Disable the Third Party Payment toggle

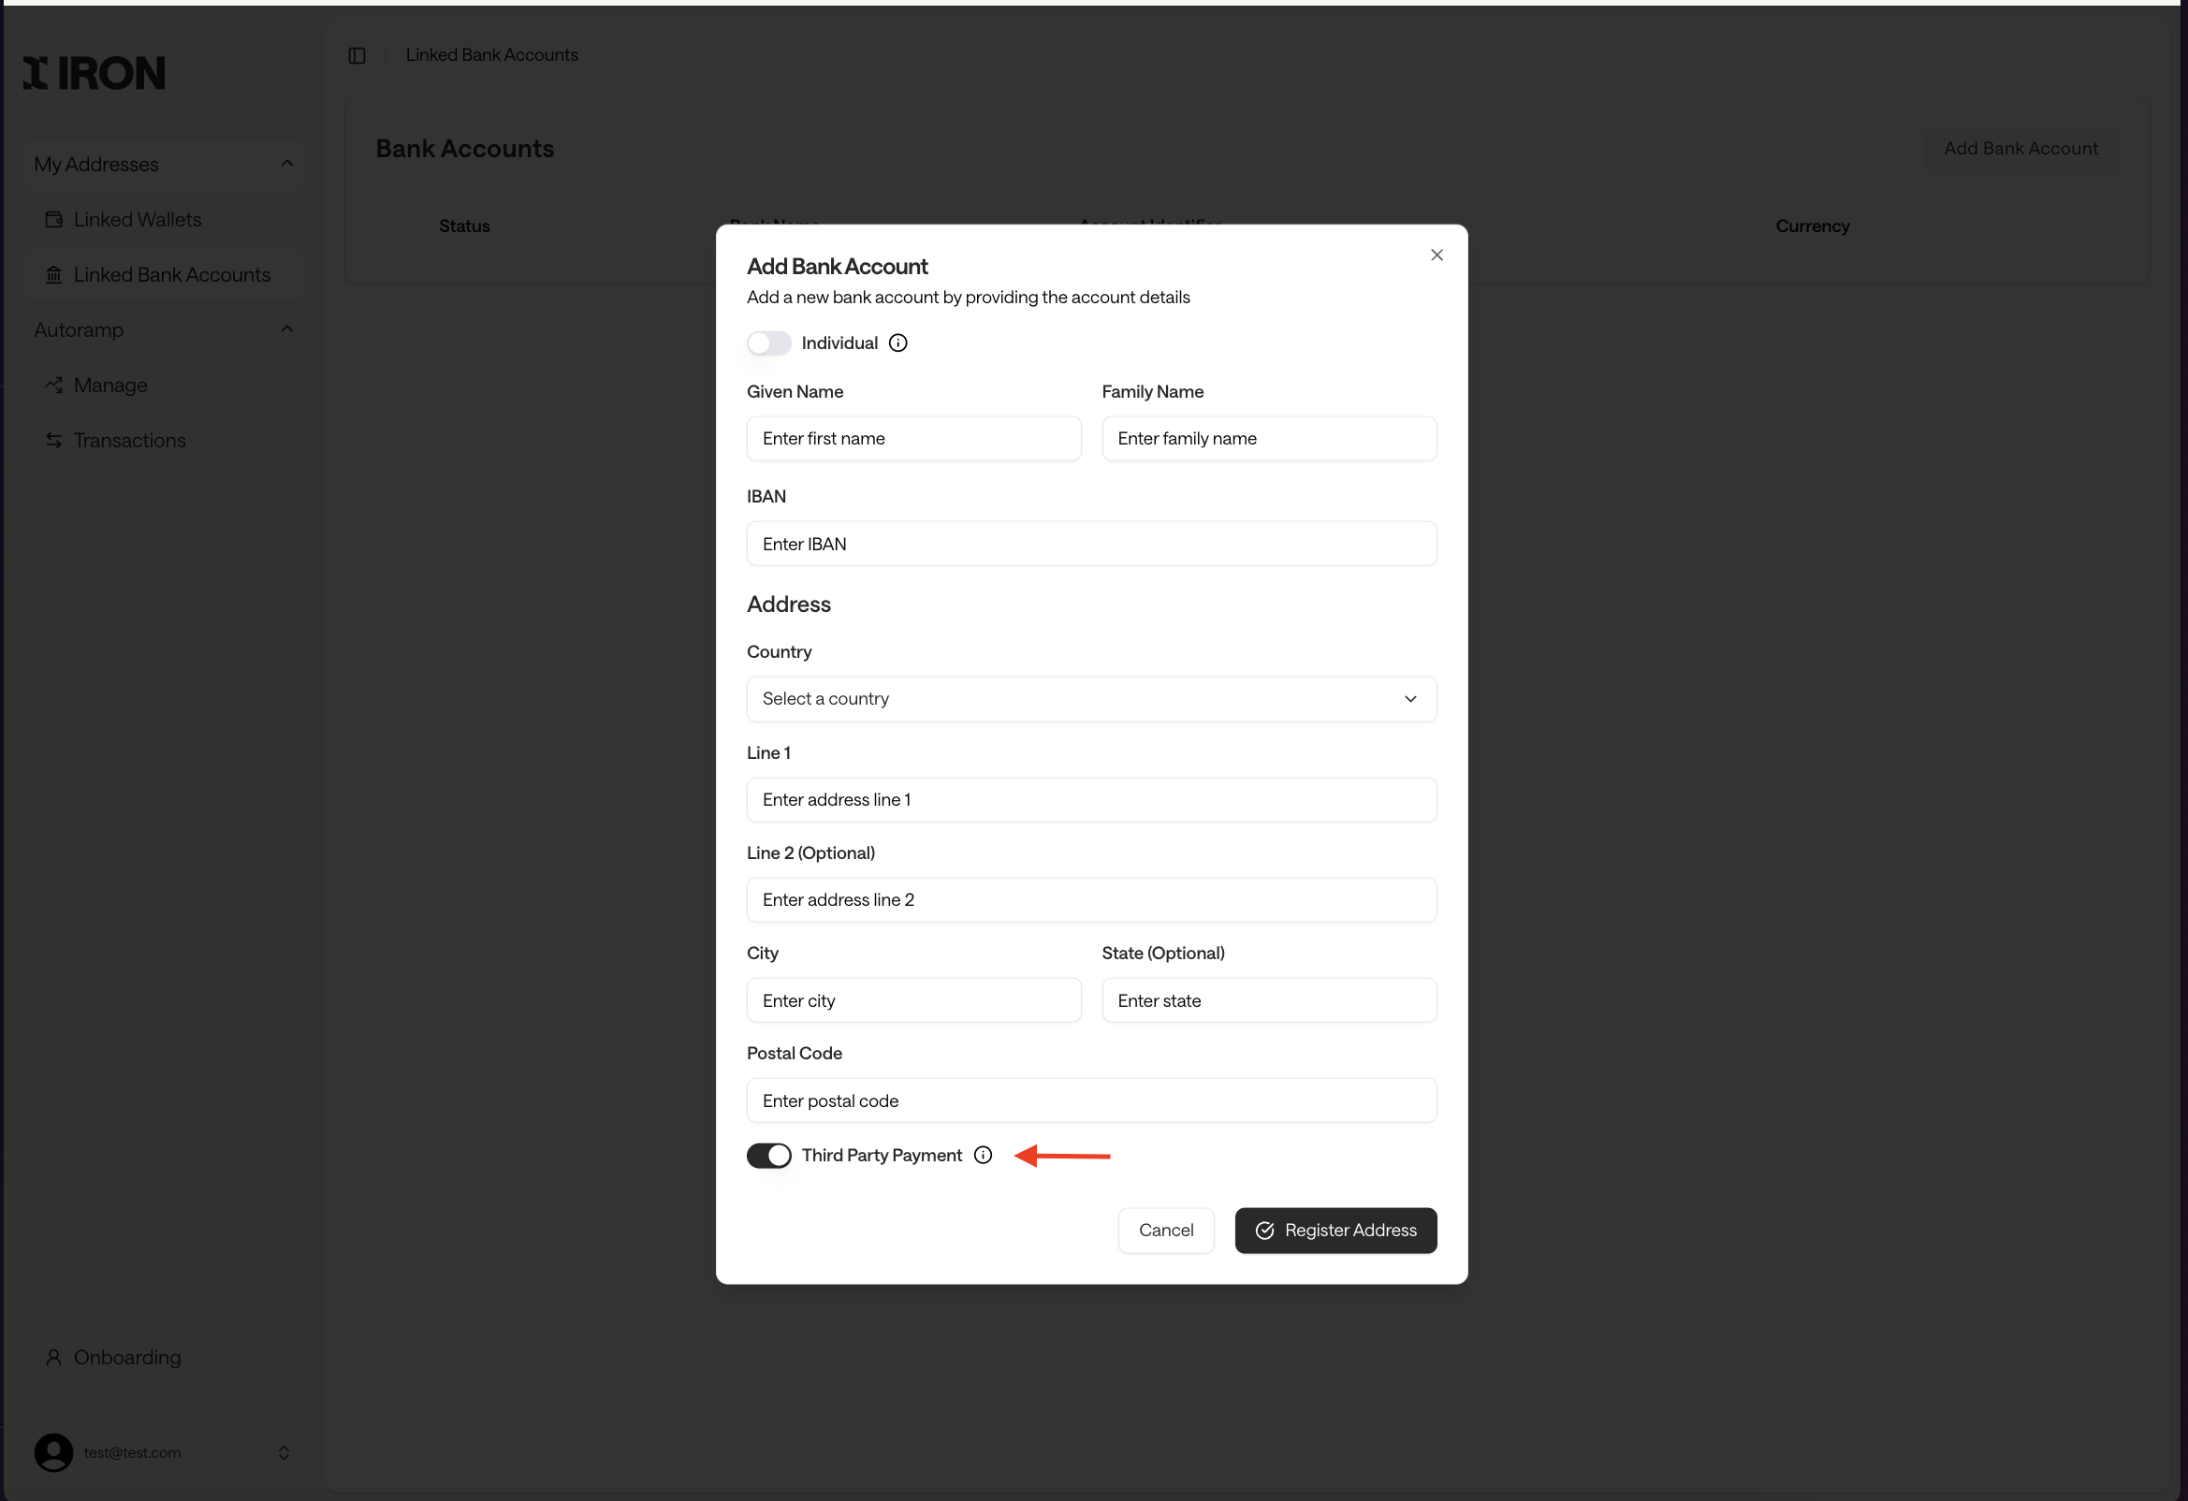769,1156
